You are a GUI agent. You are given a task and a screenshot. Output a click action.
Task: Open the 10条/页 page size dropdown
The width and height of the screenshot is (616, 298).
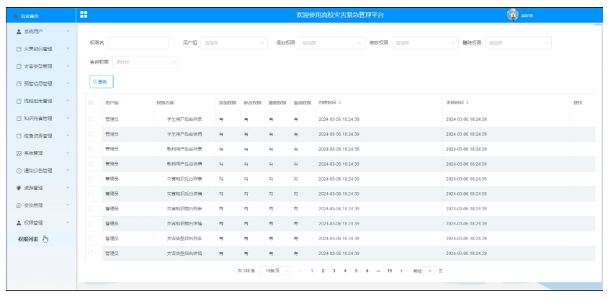(275, 271)
